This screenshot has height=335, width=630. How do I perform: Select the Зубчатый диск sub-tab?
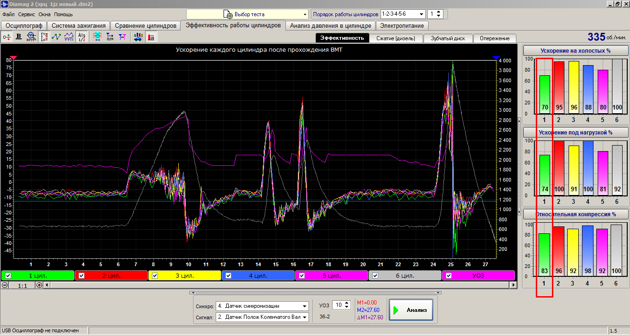pyautogui.click(x=448, y=38)
